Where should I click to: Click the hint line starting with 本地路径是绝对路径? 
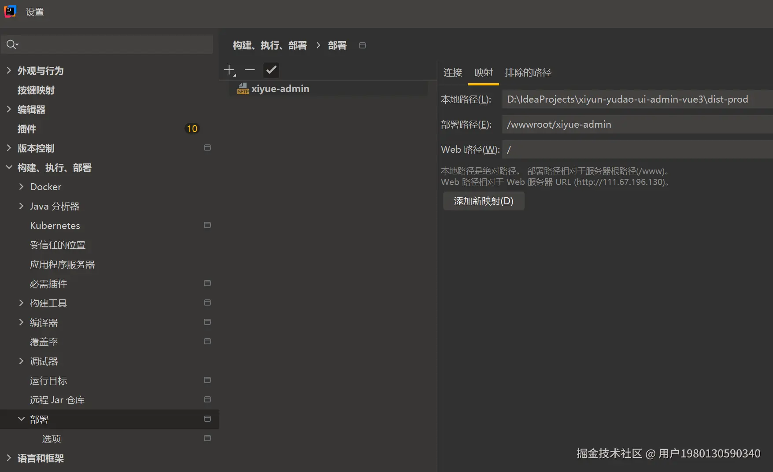(556, 171)
